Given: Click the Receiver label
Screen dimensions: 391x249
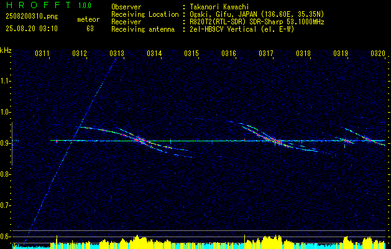Looking at the screenshot, I should click(126, 22).
